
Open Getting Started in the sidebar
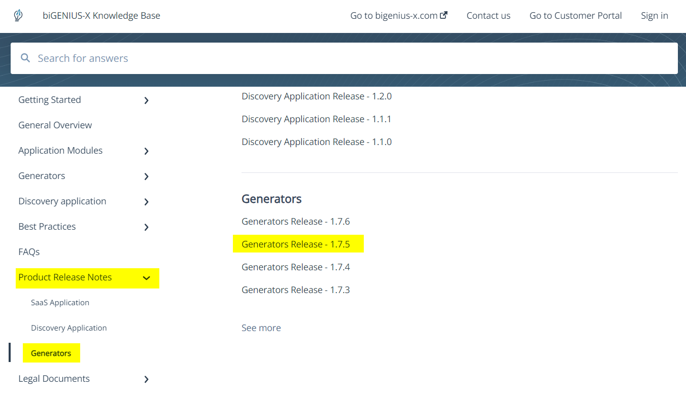pos(50,100)
